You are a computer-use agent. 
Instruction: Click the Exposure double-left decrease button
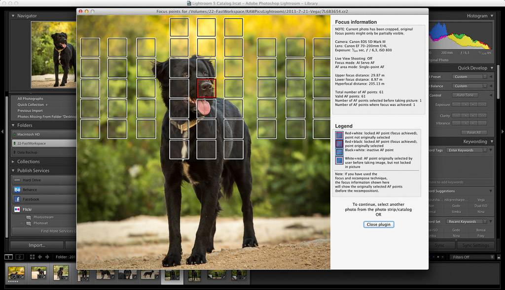coord(456,104)
